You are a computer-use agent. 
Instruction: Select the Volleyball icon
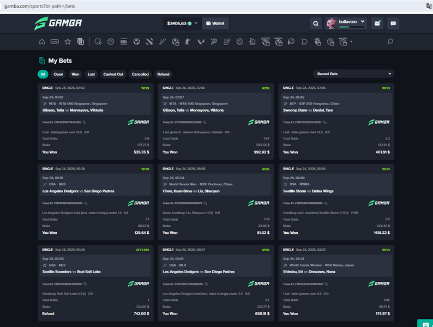pyautogui.click(x=240, y=41)
